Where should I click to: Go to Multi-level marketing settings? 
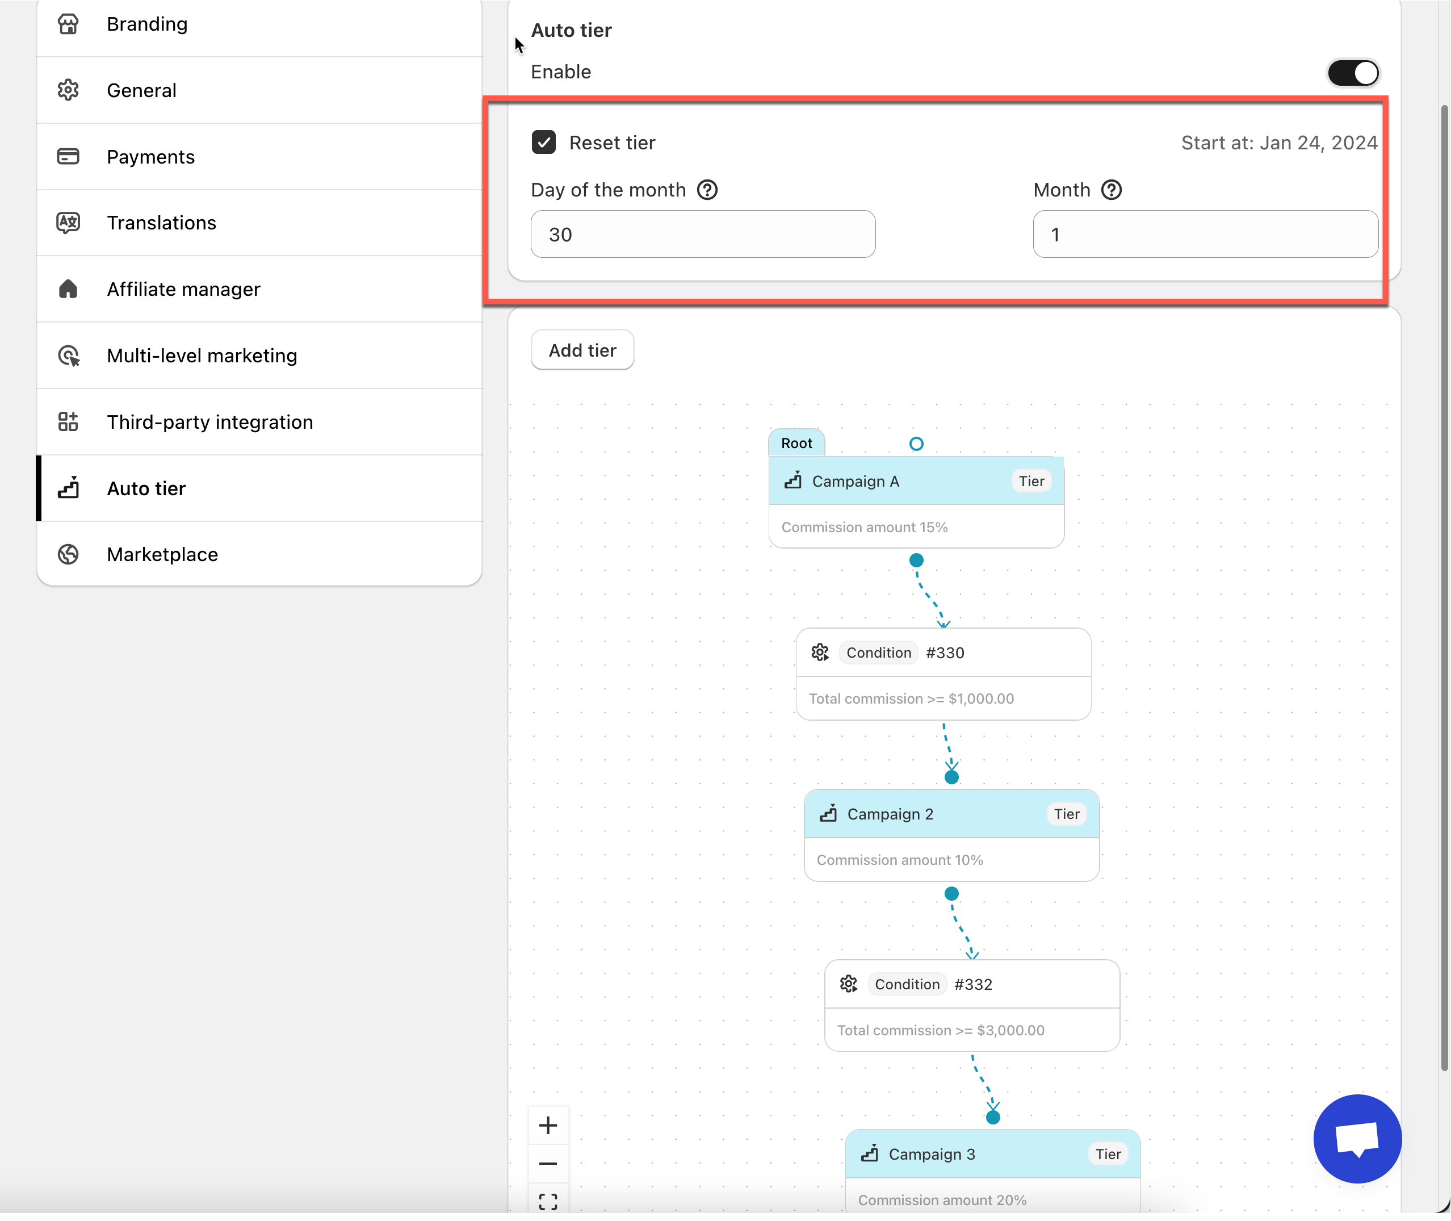(202, 355)
